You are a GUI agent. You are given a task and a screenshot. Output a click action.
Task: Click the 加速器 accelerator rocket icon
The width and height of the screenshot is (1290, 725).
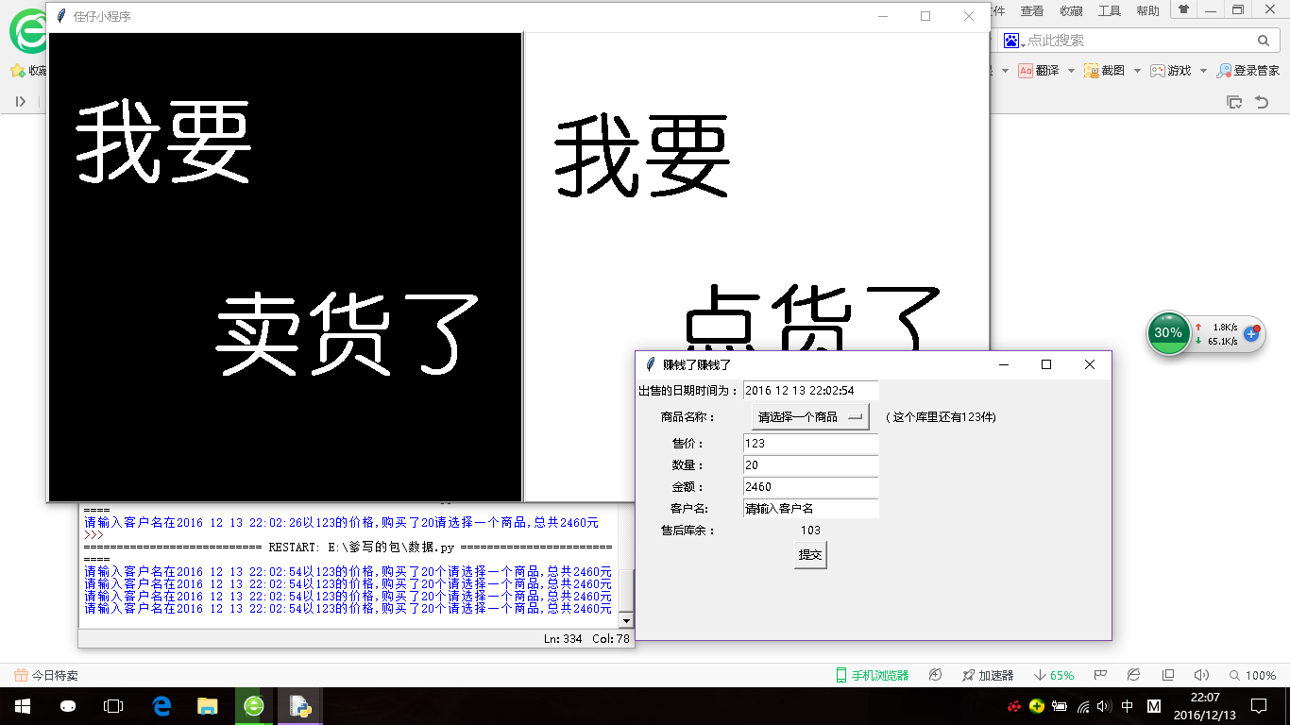pyautogui.click(x=969, y=675)
